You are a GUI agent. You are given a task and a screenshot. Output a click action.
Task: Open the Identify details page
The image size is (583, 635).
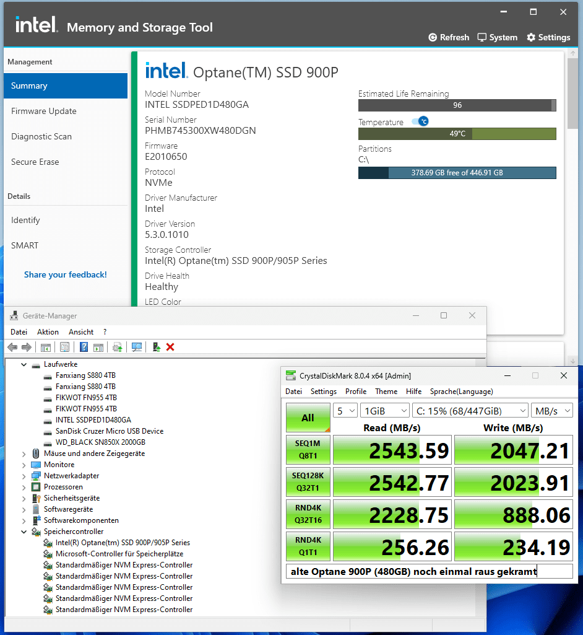tap(66, 220)
